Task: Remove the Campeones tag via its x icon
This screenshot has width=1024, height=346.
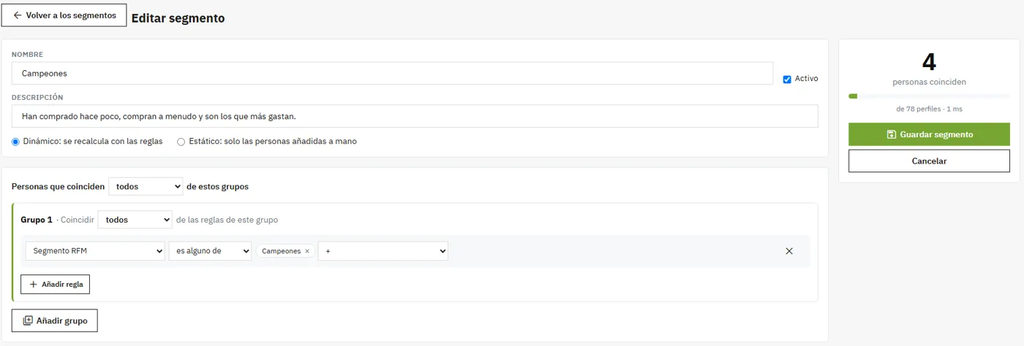Action: [x=307, y=251]
